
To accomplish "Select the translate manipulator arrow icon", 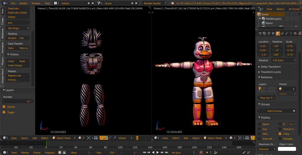I will (x=106, y=138).
